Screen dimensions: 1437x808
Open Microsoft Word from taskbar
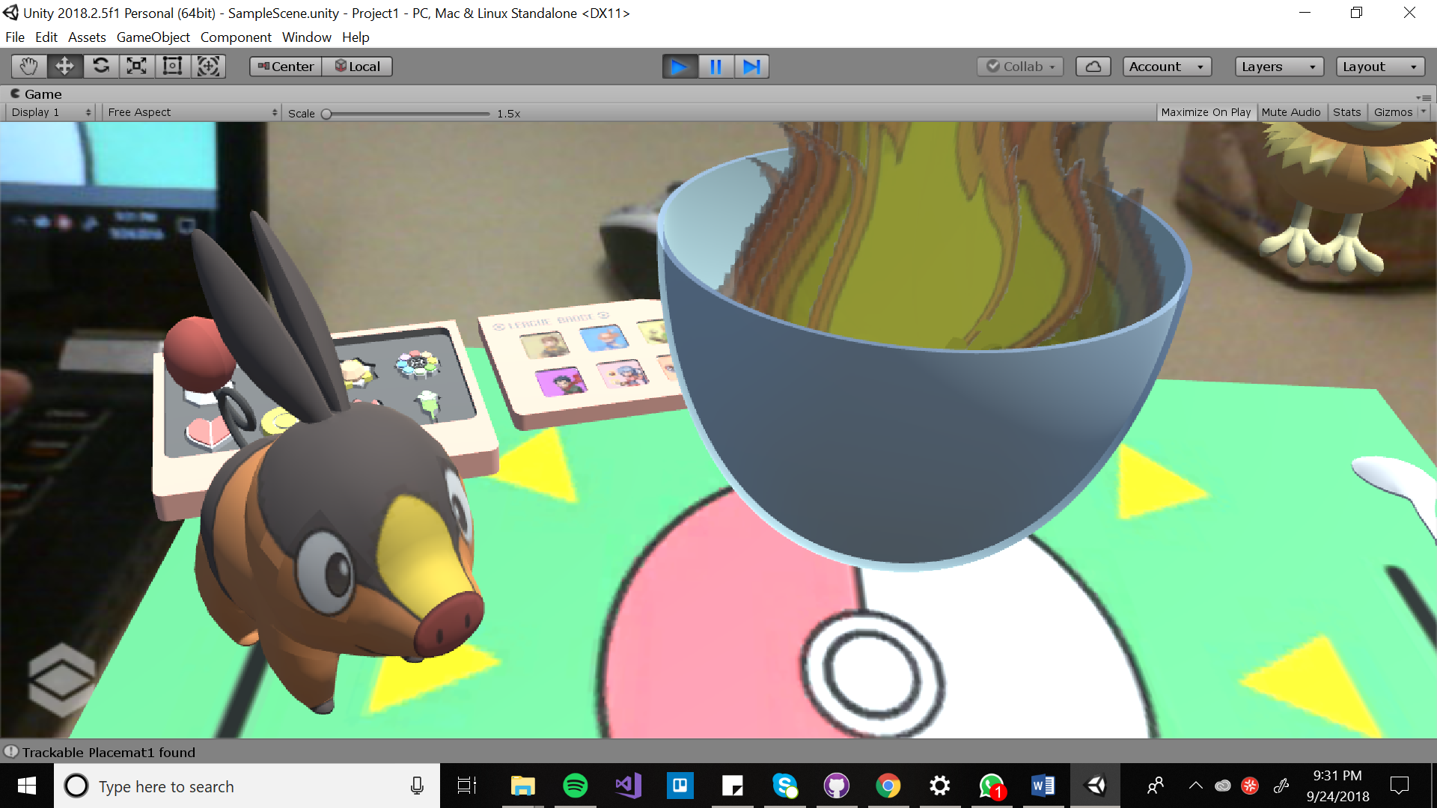click(x=1043, y=786)
